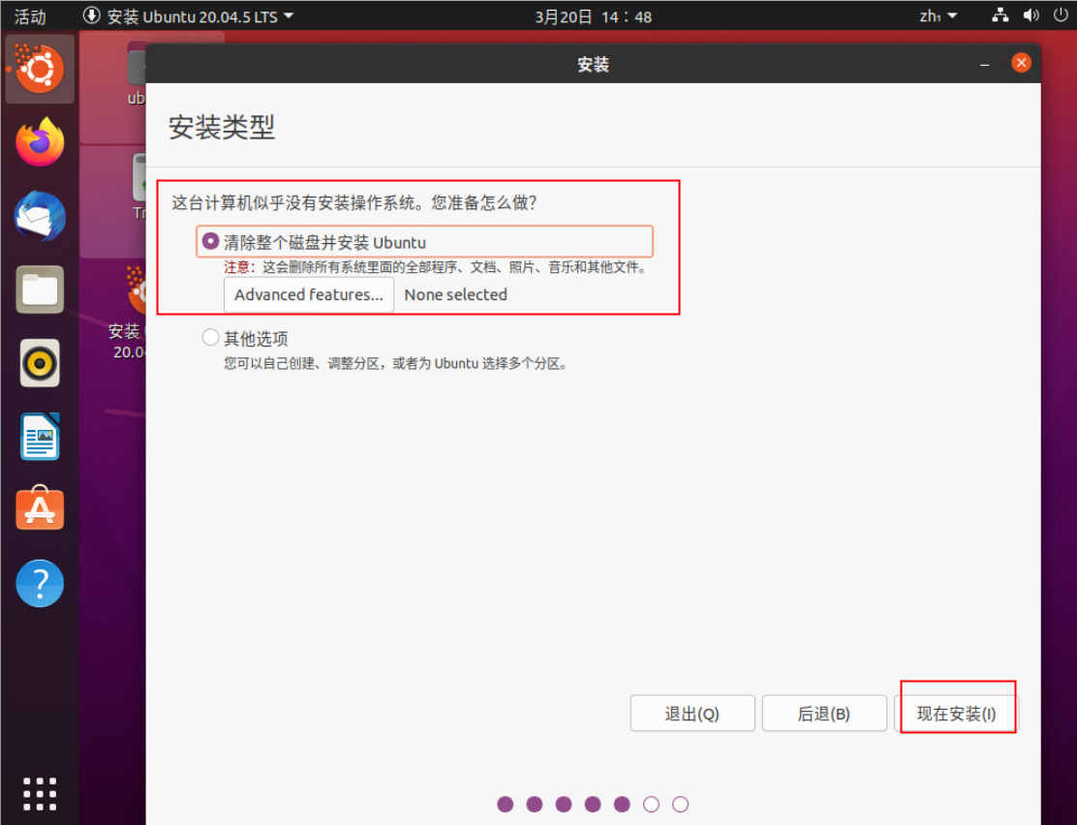This screenshot has height=825, width=1077.
Task: Open the Ubuntu installer from the dock
Action: 40,69
